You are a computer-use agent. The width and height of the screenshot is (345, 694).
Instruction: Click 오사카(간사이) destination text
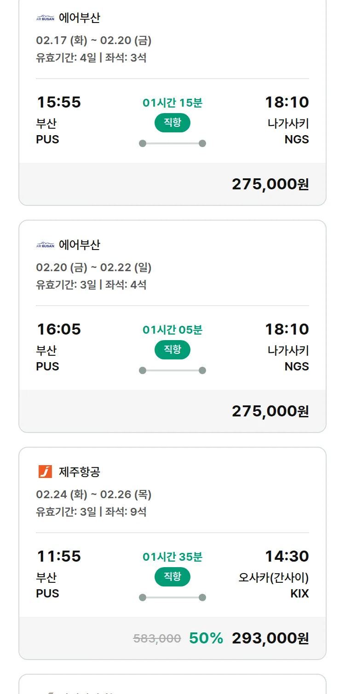pyautogui.click(x=273, y=578)
